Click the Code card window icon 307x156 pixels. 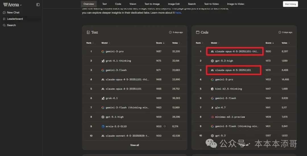tap(198, 32)
